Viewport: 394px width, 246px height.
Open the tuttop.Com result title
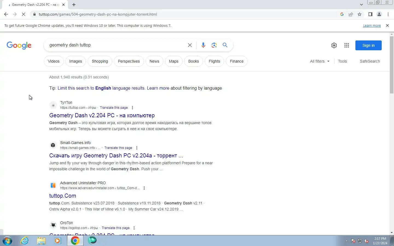[63, 196]
